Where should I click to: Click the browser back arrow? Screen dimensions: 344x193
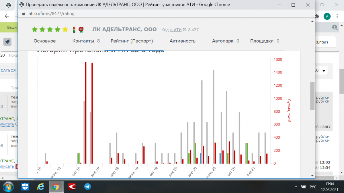pos(7,16)
